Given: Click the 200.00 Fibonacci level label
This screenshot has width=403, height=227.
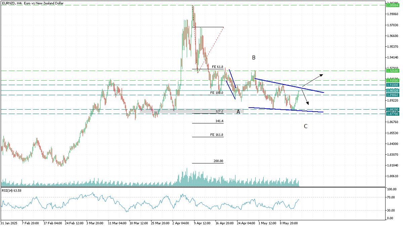Looking at the screenshot, I should click(218, 161).
